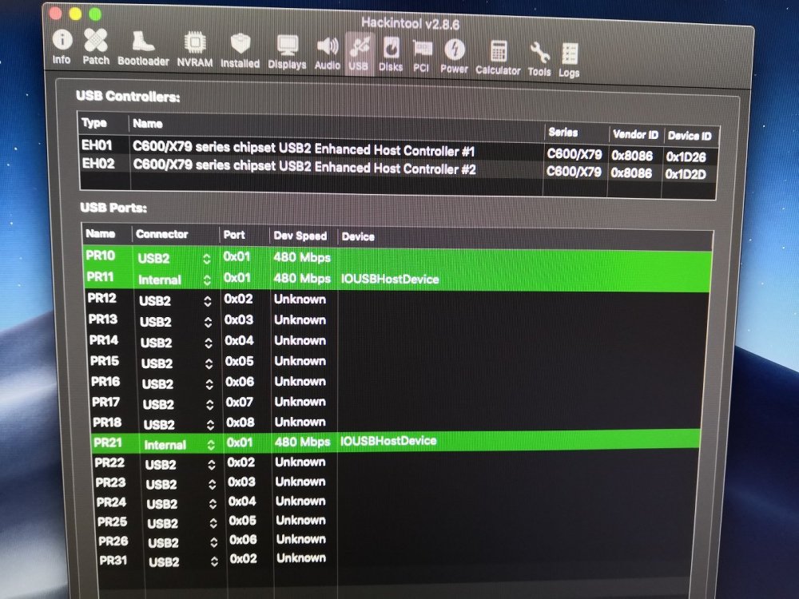The image size is (799, 599).
Task: Select the USB toolbar icon
Action: click(x=359, y=54)
